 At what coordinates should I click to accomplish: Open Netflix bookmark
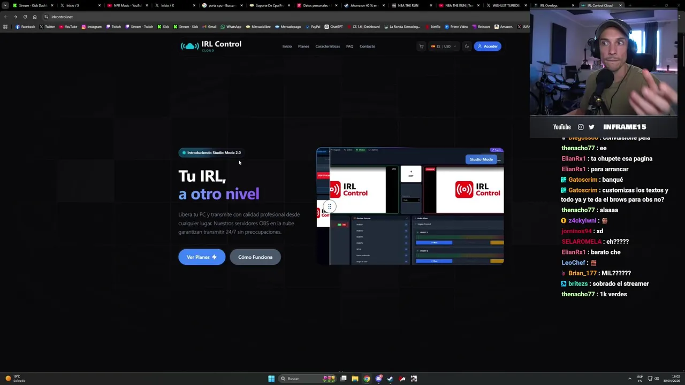432,27
